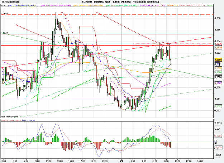Viewport: 224px width, 163px height.
Task: Click the 1,3652 horizontal line label
Action: 5,33
